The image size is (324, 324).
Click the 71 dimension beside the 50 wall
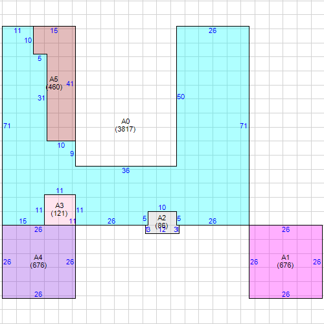(x=244, y=126)
